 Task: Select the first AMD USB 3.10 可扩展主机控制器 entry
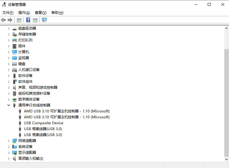[x=67, y=111]
